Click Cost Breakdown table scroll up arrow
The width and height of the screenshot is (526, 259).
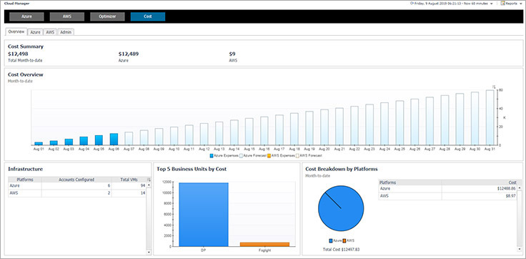point(520,188)
